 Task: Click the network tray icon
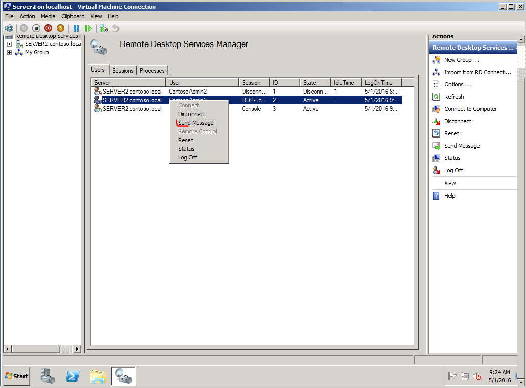(465, 376)
